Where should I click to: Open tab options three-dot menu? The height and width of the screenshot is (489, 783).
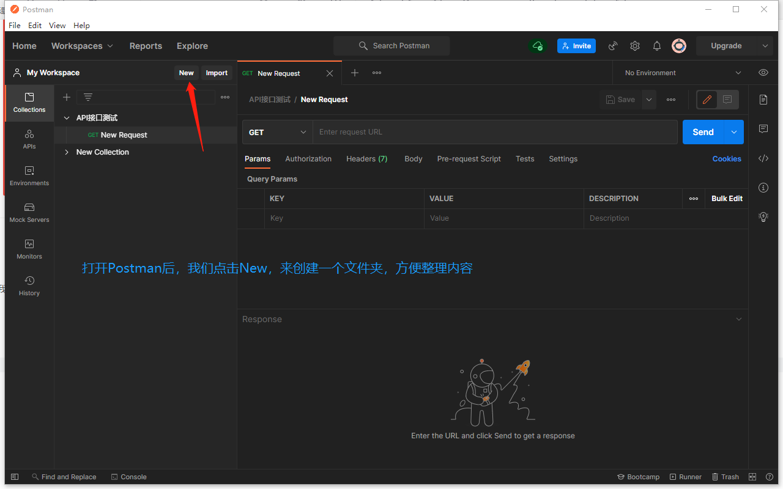coord(377,73)
